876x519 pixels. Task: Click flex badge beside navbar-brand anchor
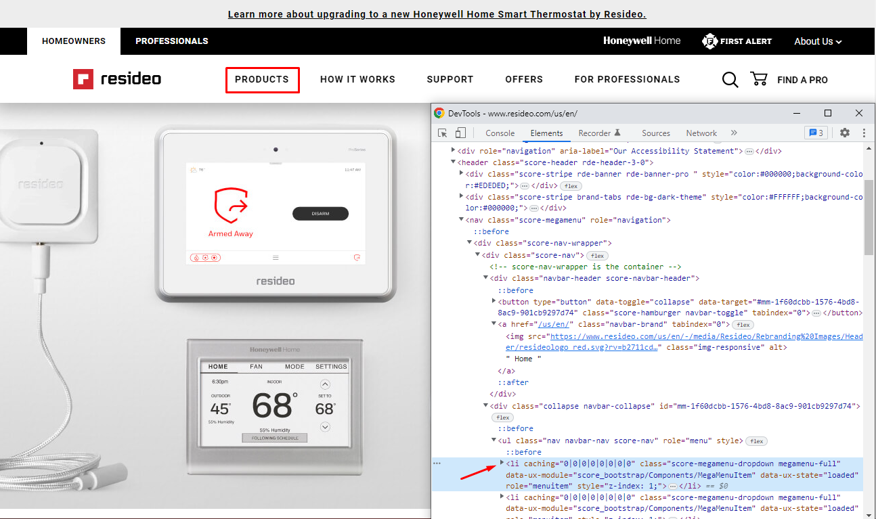pyautogui.click(x=743, y=325)
